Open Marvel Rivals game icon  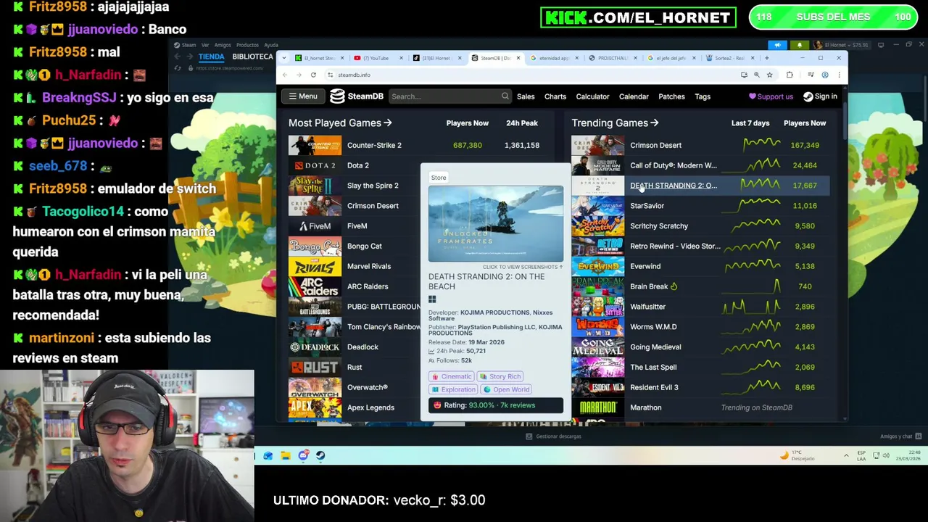[315, 266]
